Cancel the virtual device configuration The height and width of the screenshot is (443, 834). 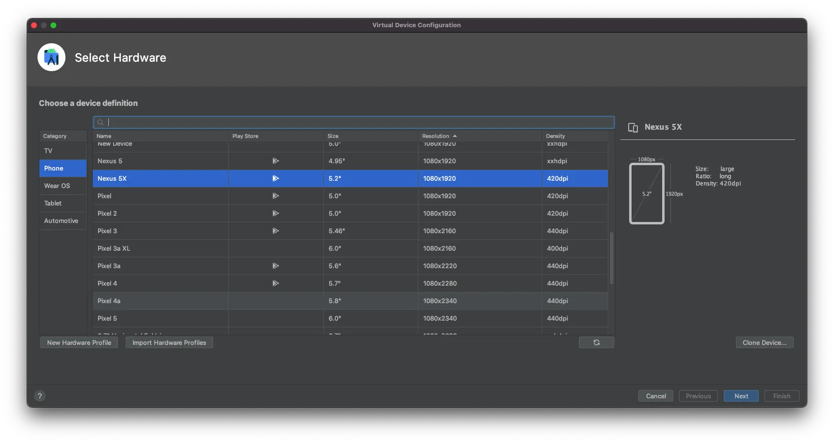656,396
